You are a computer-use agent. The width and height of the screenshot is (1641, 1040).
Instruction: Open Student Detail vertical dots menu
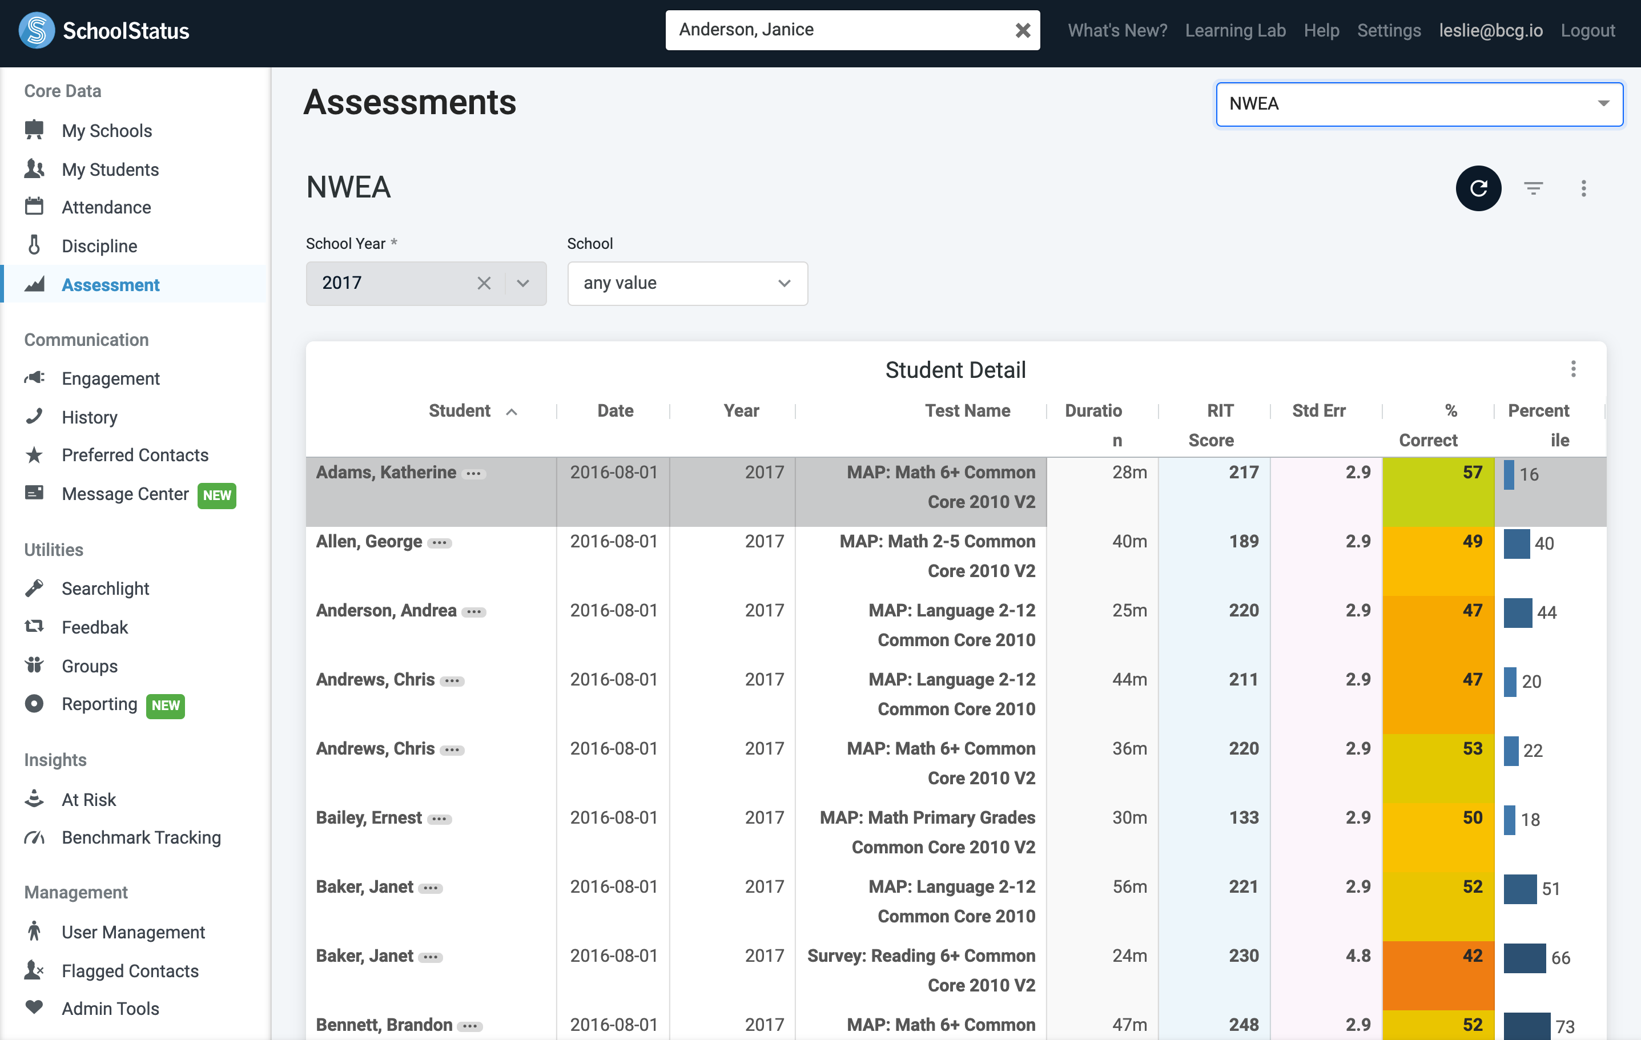(x=1573, y=369)
